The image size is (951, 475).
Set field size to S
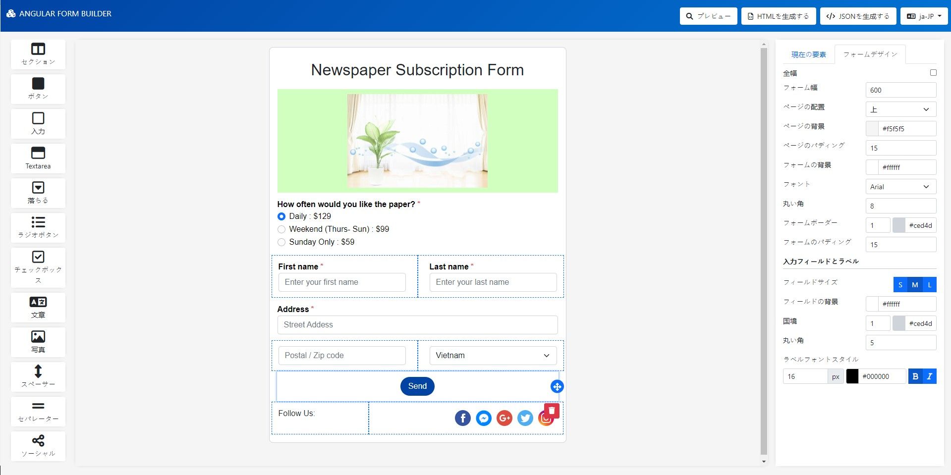pyautogui.click(x=900, y=285)
